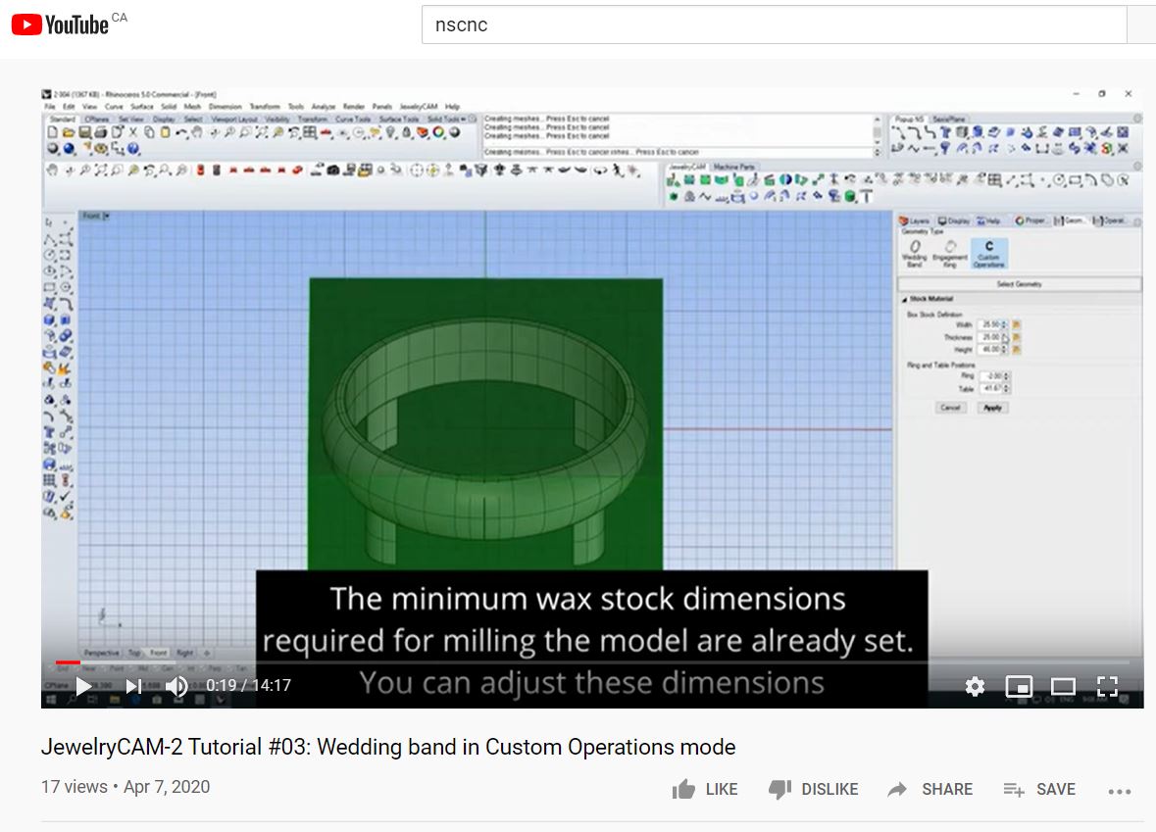Select Engagement Ring geometry type
This screenshot has height=832, width=1156.
(x=949, y=253)
